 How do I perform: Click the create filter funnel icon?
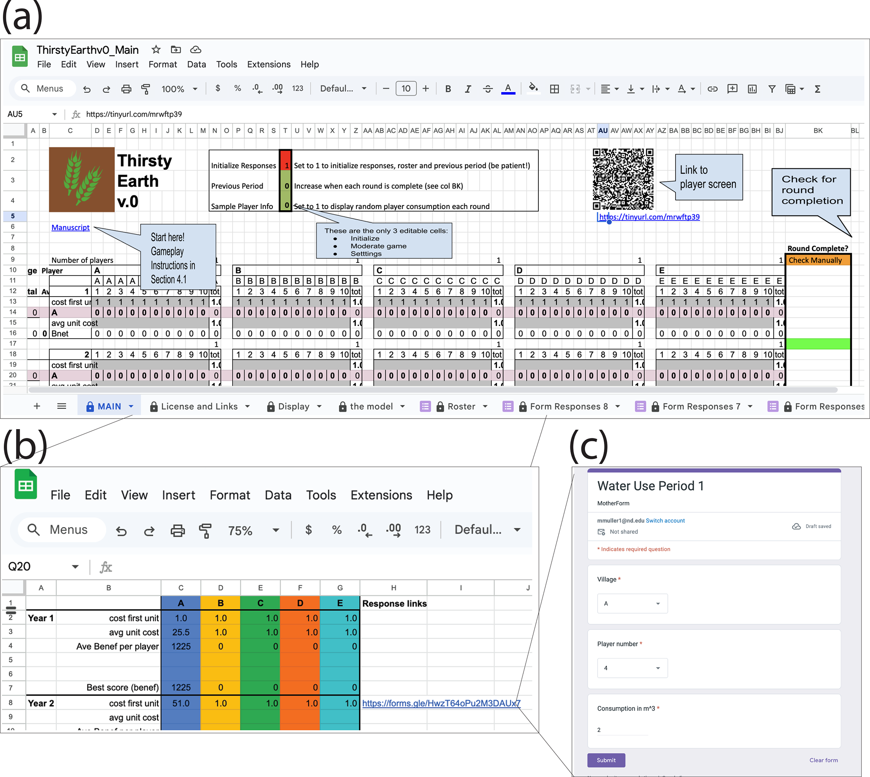coord(772,89)
